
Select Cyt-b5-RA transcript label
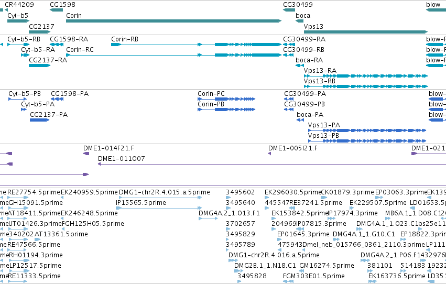38,50
